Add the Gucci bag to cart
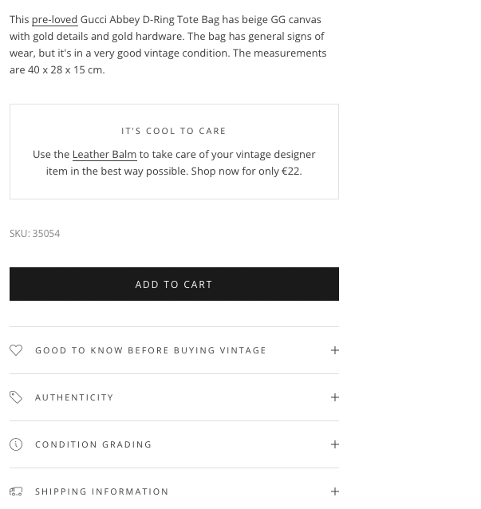The width and height of the screenshot is (481, 509). (174, 284)
